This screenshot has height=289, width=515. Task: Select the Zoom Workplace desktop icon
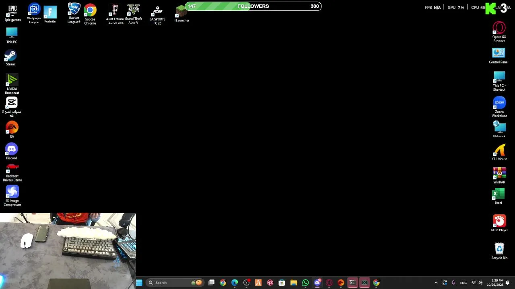499,107
